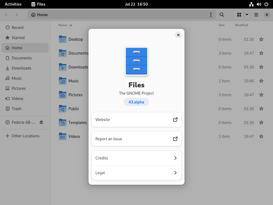Click the 43.alpha version button
This screenshot has width=273, height=205.
[x=136, y=102]
